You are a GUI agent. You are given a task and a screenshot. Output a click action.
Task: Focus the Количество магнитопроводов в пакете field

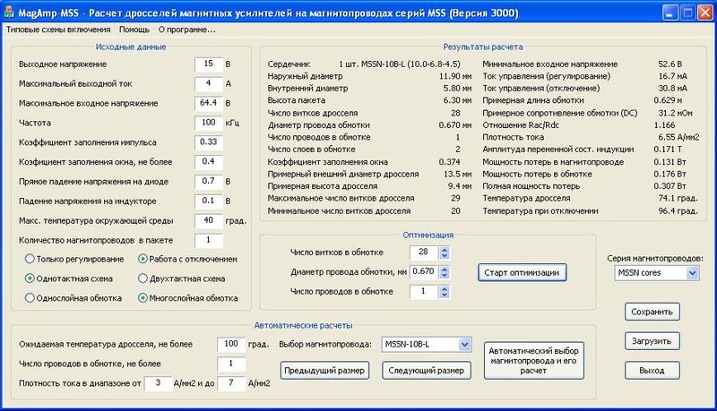click(x=209, y=240)
